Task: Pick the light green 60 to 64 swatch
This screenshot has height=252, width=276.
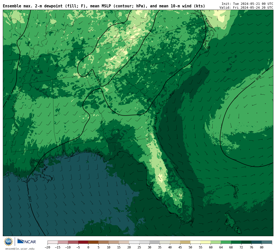Action: click(216, 242)
